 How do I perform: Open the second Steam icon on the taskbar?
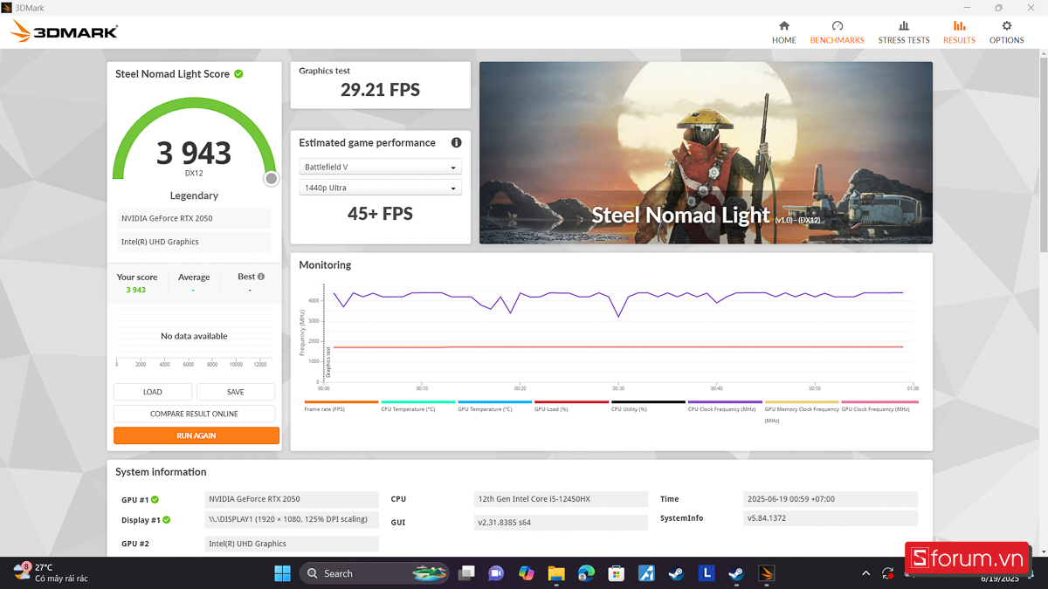click(x=736, y=573)
